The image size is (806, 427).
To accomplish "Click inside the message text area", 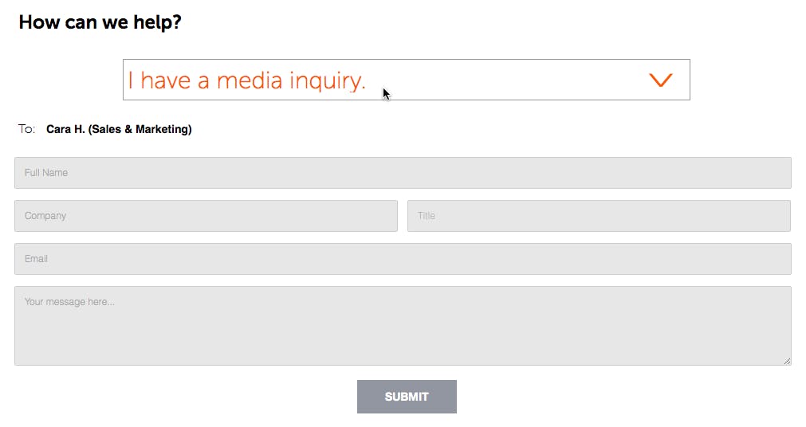I will (x=403, y=326).
